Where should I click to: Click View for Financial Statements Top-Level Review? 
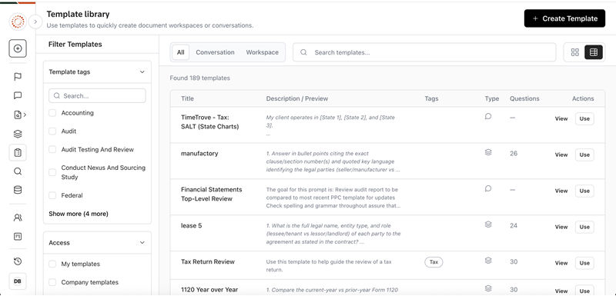click(x=561, y=191)
